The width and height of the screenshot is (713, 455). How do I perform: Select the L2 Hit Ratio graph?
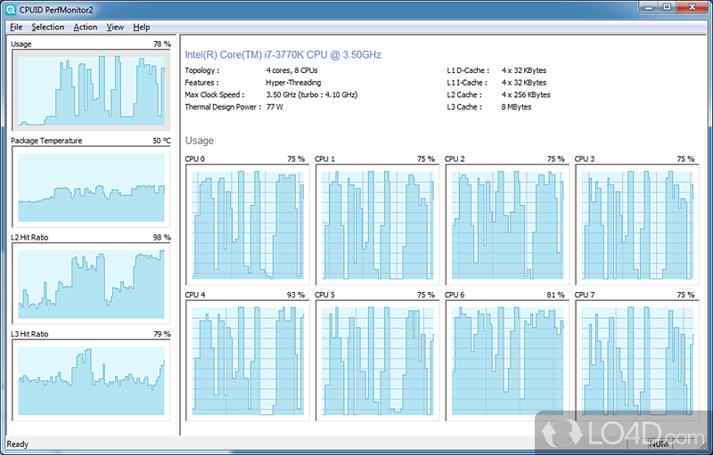pyautogui.click(x=91, y=284)
